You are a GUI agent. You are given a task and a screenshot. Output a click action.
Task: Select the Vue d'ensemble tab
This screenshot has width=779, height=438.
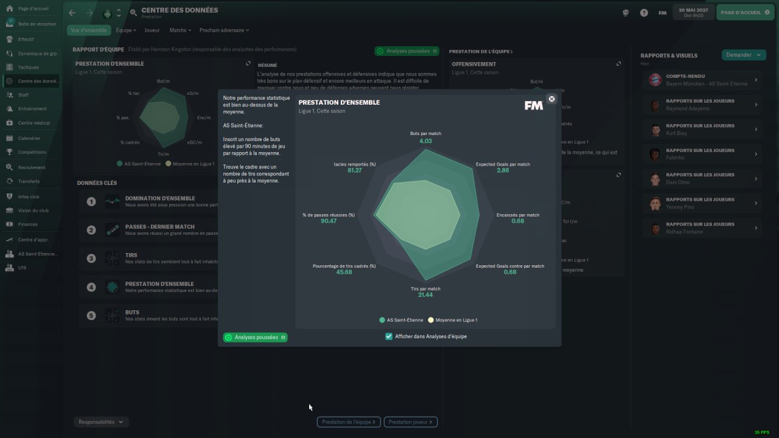coord(89,30)
